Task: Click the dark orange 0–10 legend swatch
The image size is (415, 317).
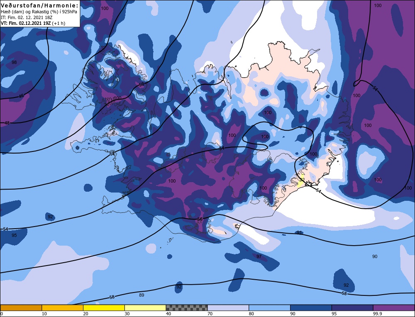Action: tap(21, 307)
